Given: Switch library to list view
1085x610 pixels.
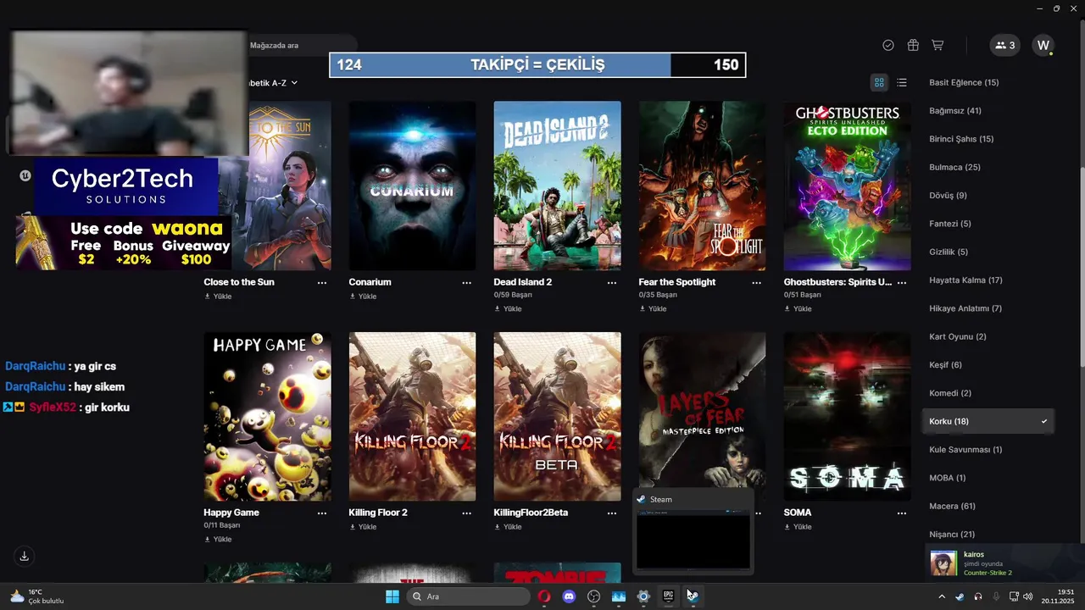Looking at the screenshot, I should tap(902, 82).
